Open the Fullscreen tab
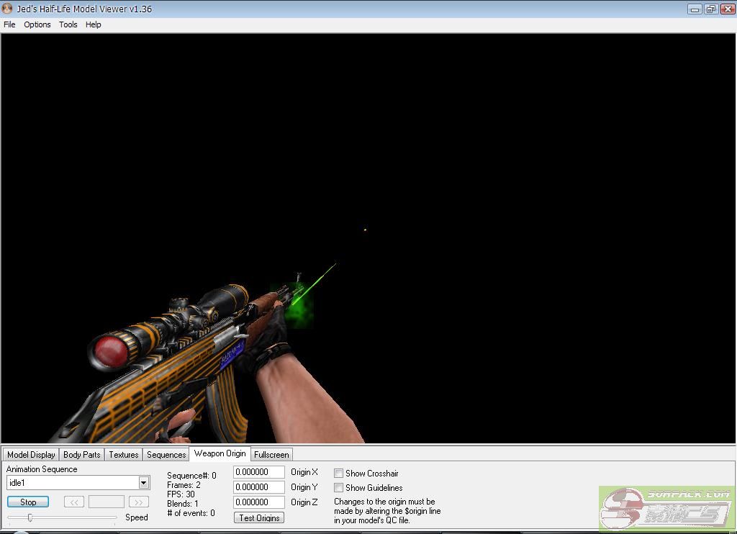The image size is (737, 534). 271,455
